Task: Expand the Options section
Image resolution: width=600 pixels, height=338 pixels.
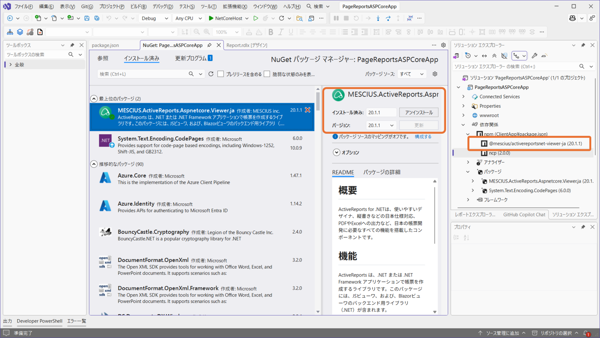Action: pos(336,152)
